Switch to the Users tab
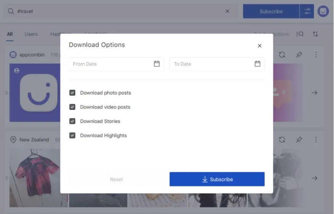 (x=31, y=34)
